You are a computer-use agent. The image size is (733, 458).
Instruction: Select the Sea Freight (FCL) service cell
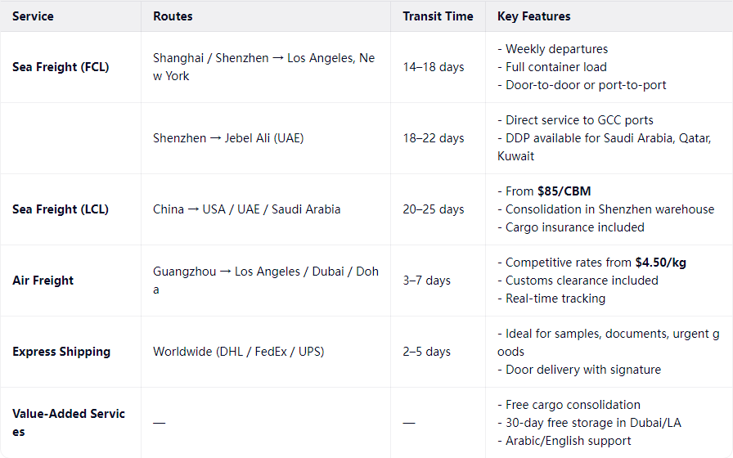(x=61, y=67)
